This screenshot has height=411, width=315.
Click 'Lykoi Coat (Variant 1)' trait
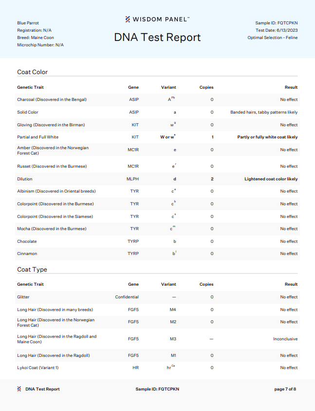coord(37,368)
